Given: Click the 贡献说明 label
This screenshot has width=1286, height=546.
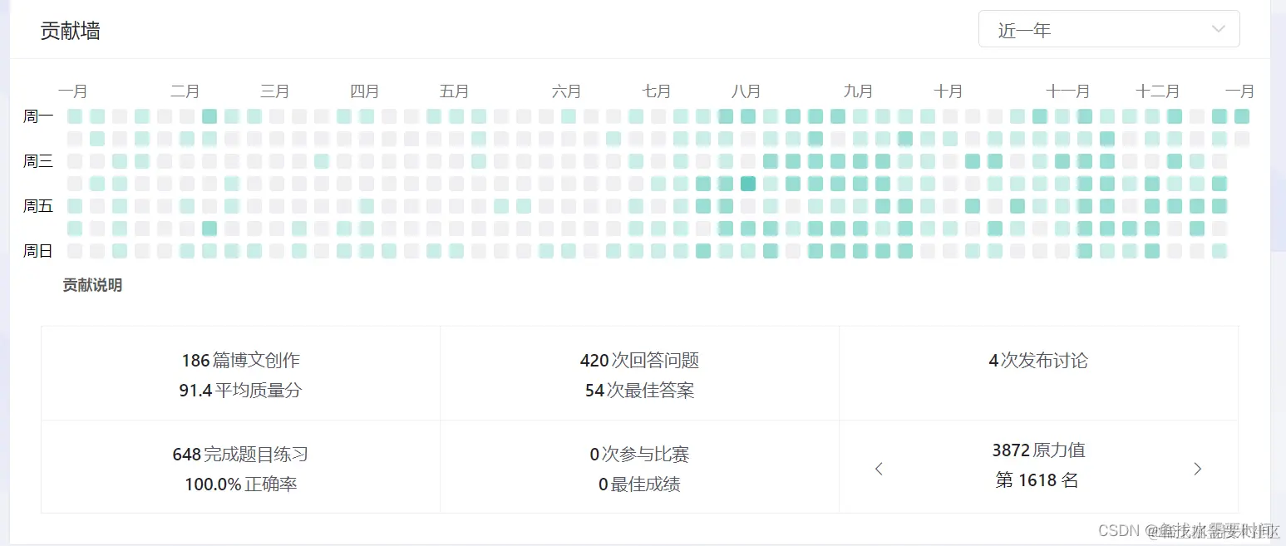Looking at the screenshot, I should pos(91,285).
